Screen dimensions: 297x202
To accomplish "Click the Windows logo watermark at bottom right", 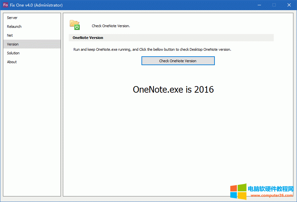I will (x=238, y=191).
